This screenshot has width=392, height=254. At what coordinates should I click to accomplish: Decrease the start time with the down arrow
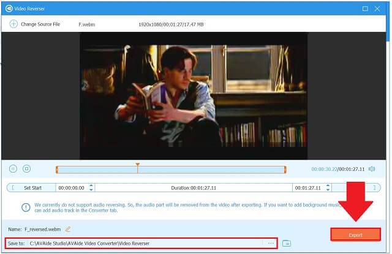[x=91, y=190]
